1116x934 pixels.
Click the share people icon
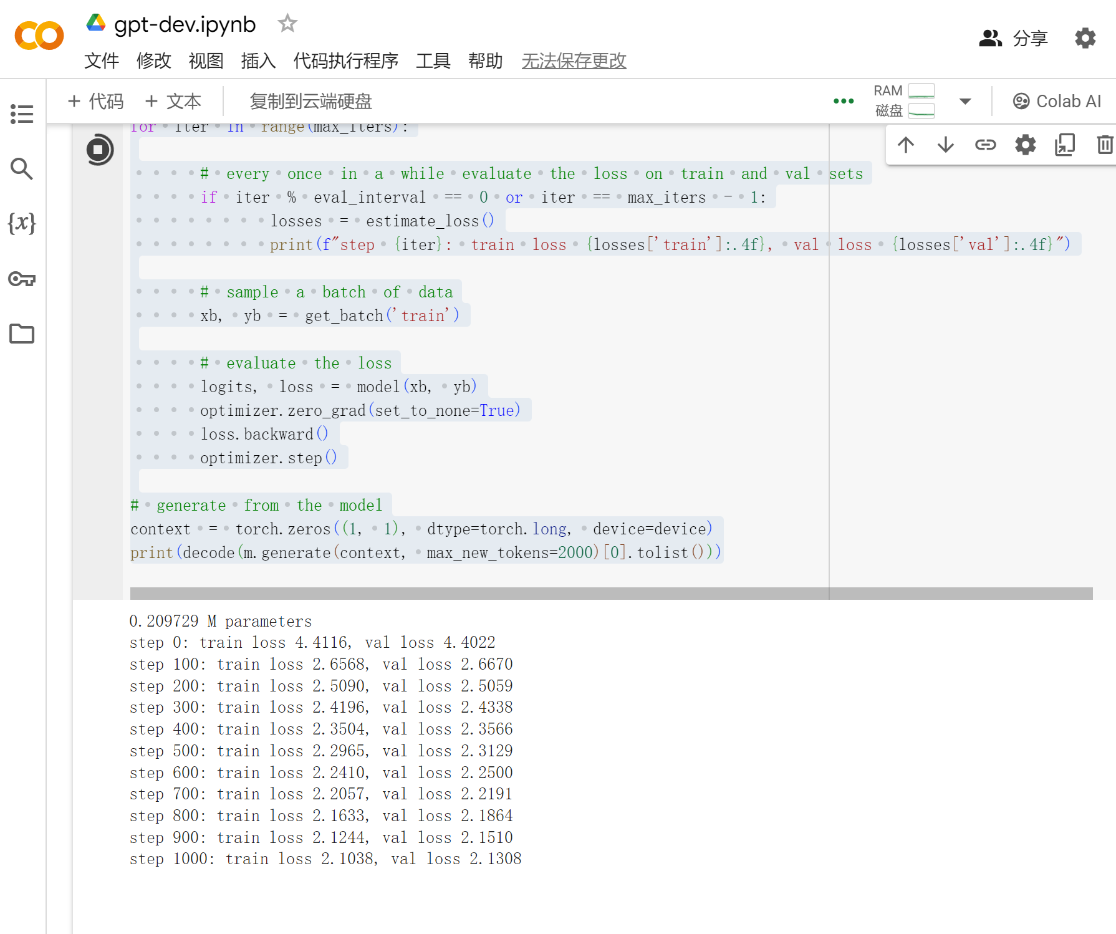990,38
